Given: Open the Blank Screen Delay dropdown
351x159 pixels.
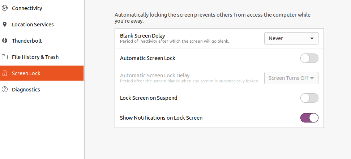Looking at the screenshot, I should [x=291, y=38].
